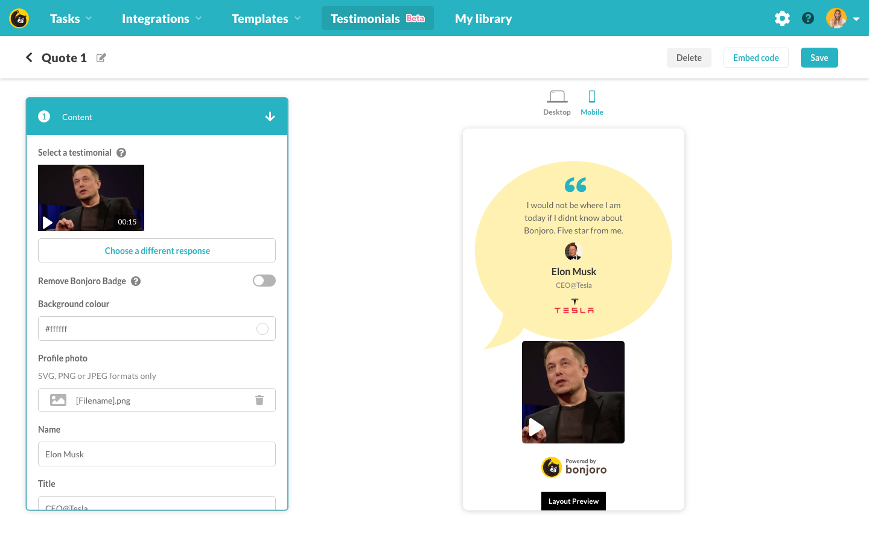Click the Bonjoro bear logo
Viewport: 869px width, 543px height.
pos(19,19)
